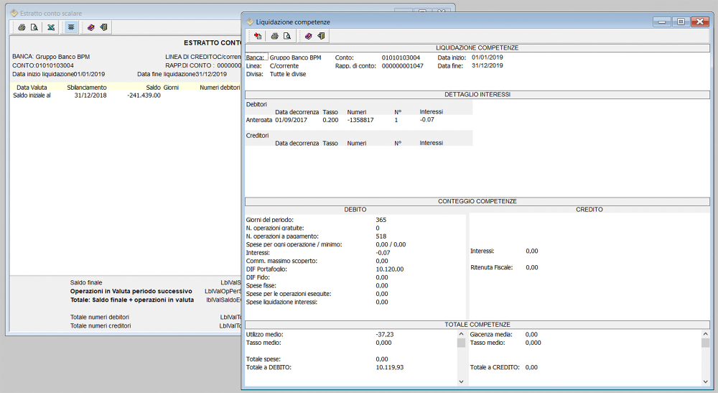The image size is (718, 393).
Task: Click the first red-arrow icon in Liquidazione toolbar
Action: 257,36
